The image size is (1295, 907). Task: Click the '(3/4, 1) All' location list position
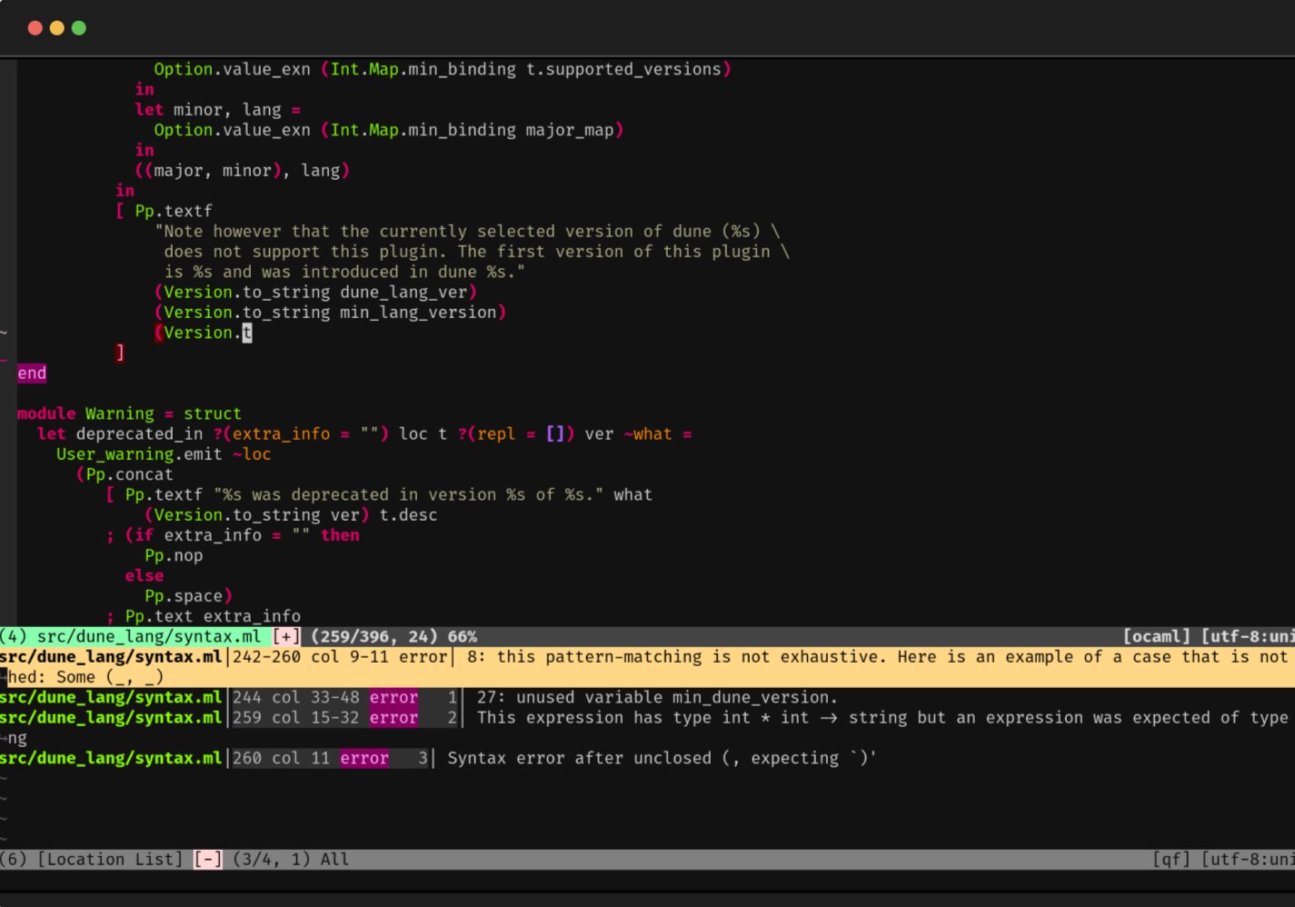[291, 860]
